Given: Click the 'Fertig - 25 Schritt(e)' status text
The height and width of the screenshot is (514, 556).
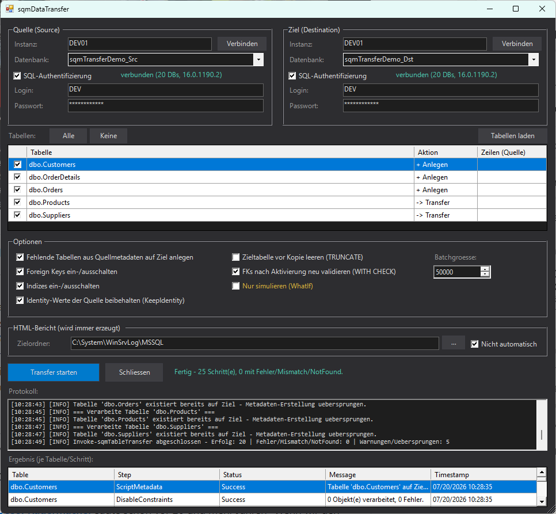Looking at the screenshot, I should (x=258, y=371).
